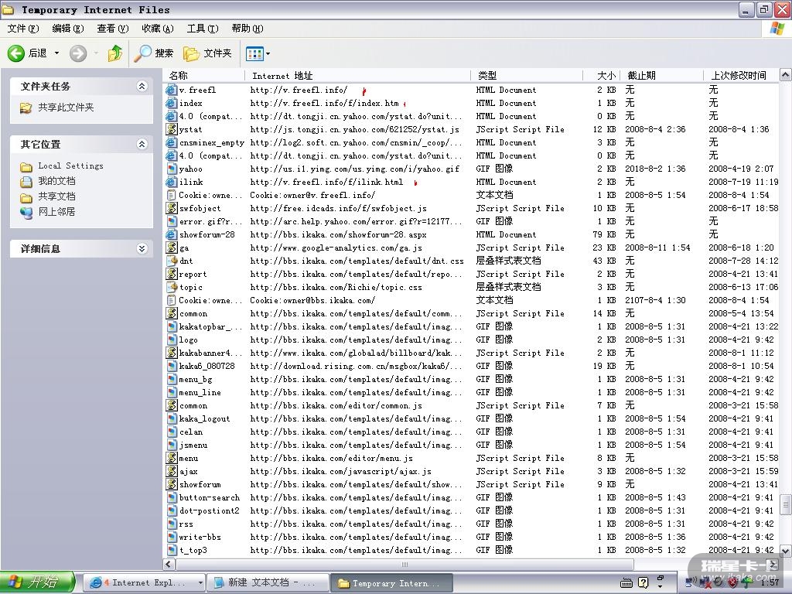Sort by Internet 地址 column header
Screen dimensions: 792x594
click(x=357, y=76)
